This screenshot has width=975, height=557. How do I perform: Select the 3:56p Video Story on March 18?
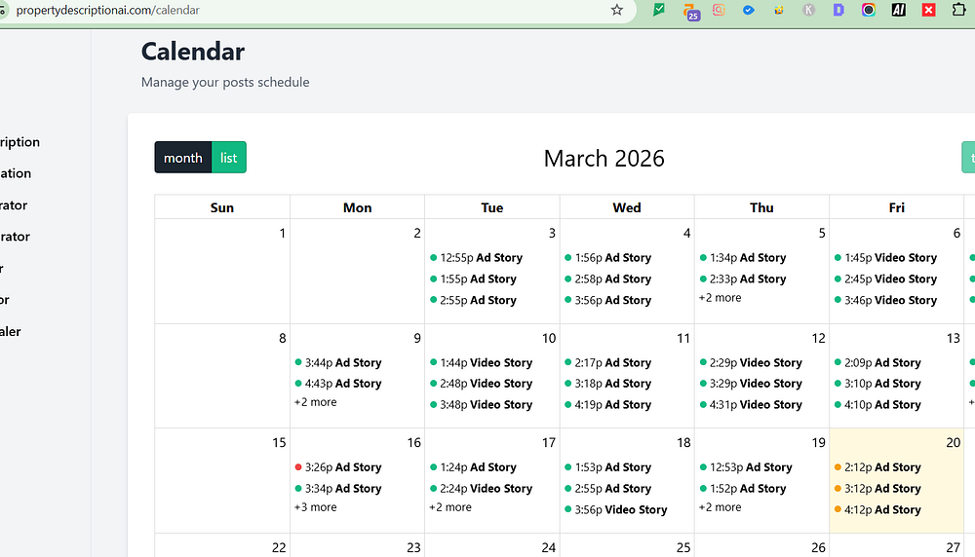[616, 509]
